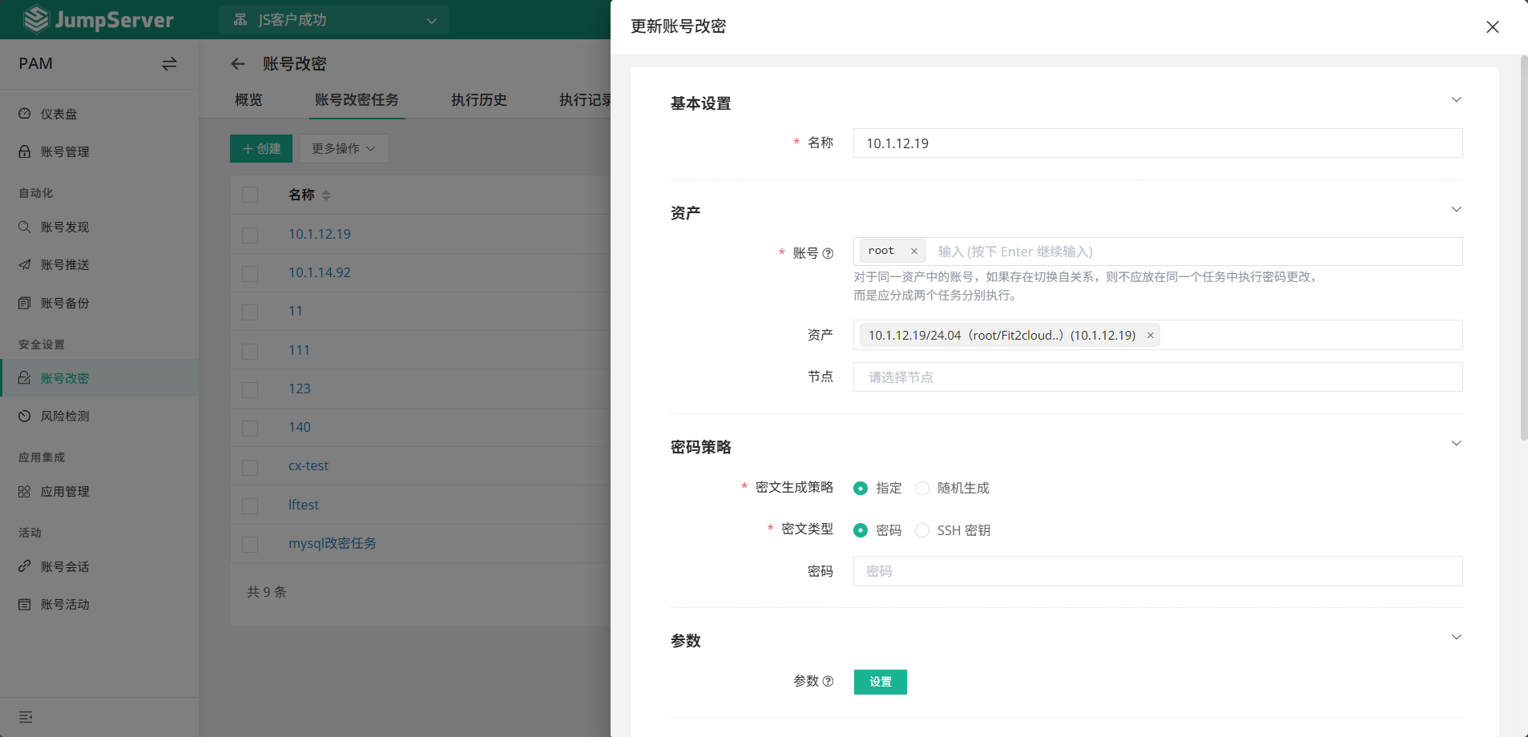Screen dimensions: 1528x737
Task: Open 账号会话 via its link icon
Action: (24, 566)
